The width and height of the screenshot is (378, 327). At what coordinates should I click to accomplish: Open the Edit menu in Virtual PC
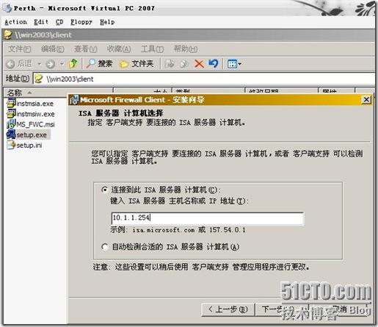[x=41, y=22]
